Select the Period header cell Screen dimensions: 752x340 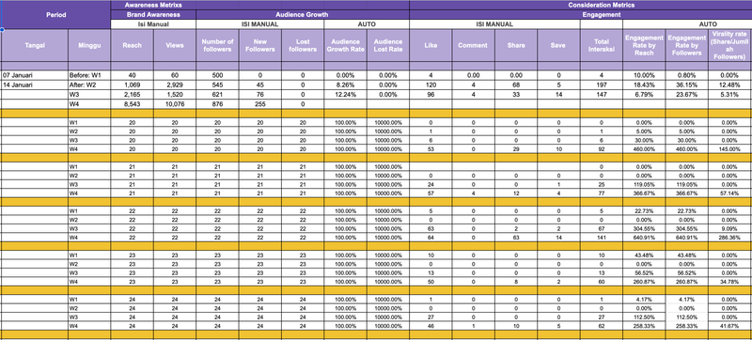point(55,14)
